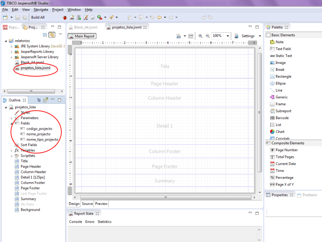Viewport: 322px width, 242px height.
Task: Select the Image palette element
Action: (x=278, y=63)
